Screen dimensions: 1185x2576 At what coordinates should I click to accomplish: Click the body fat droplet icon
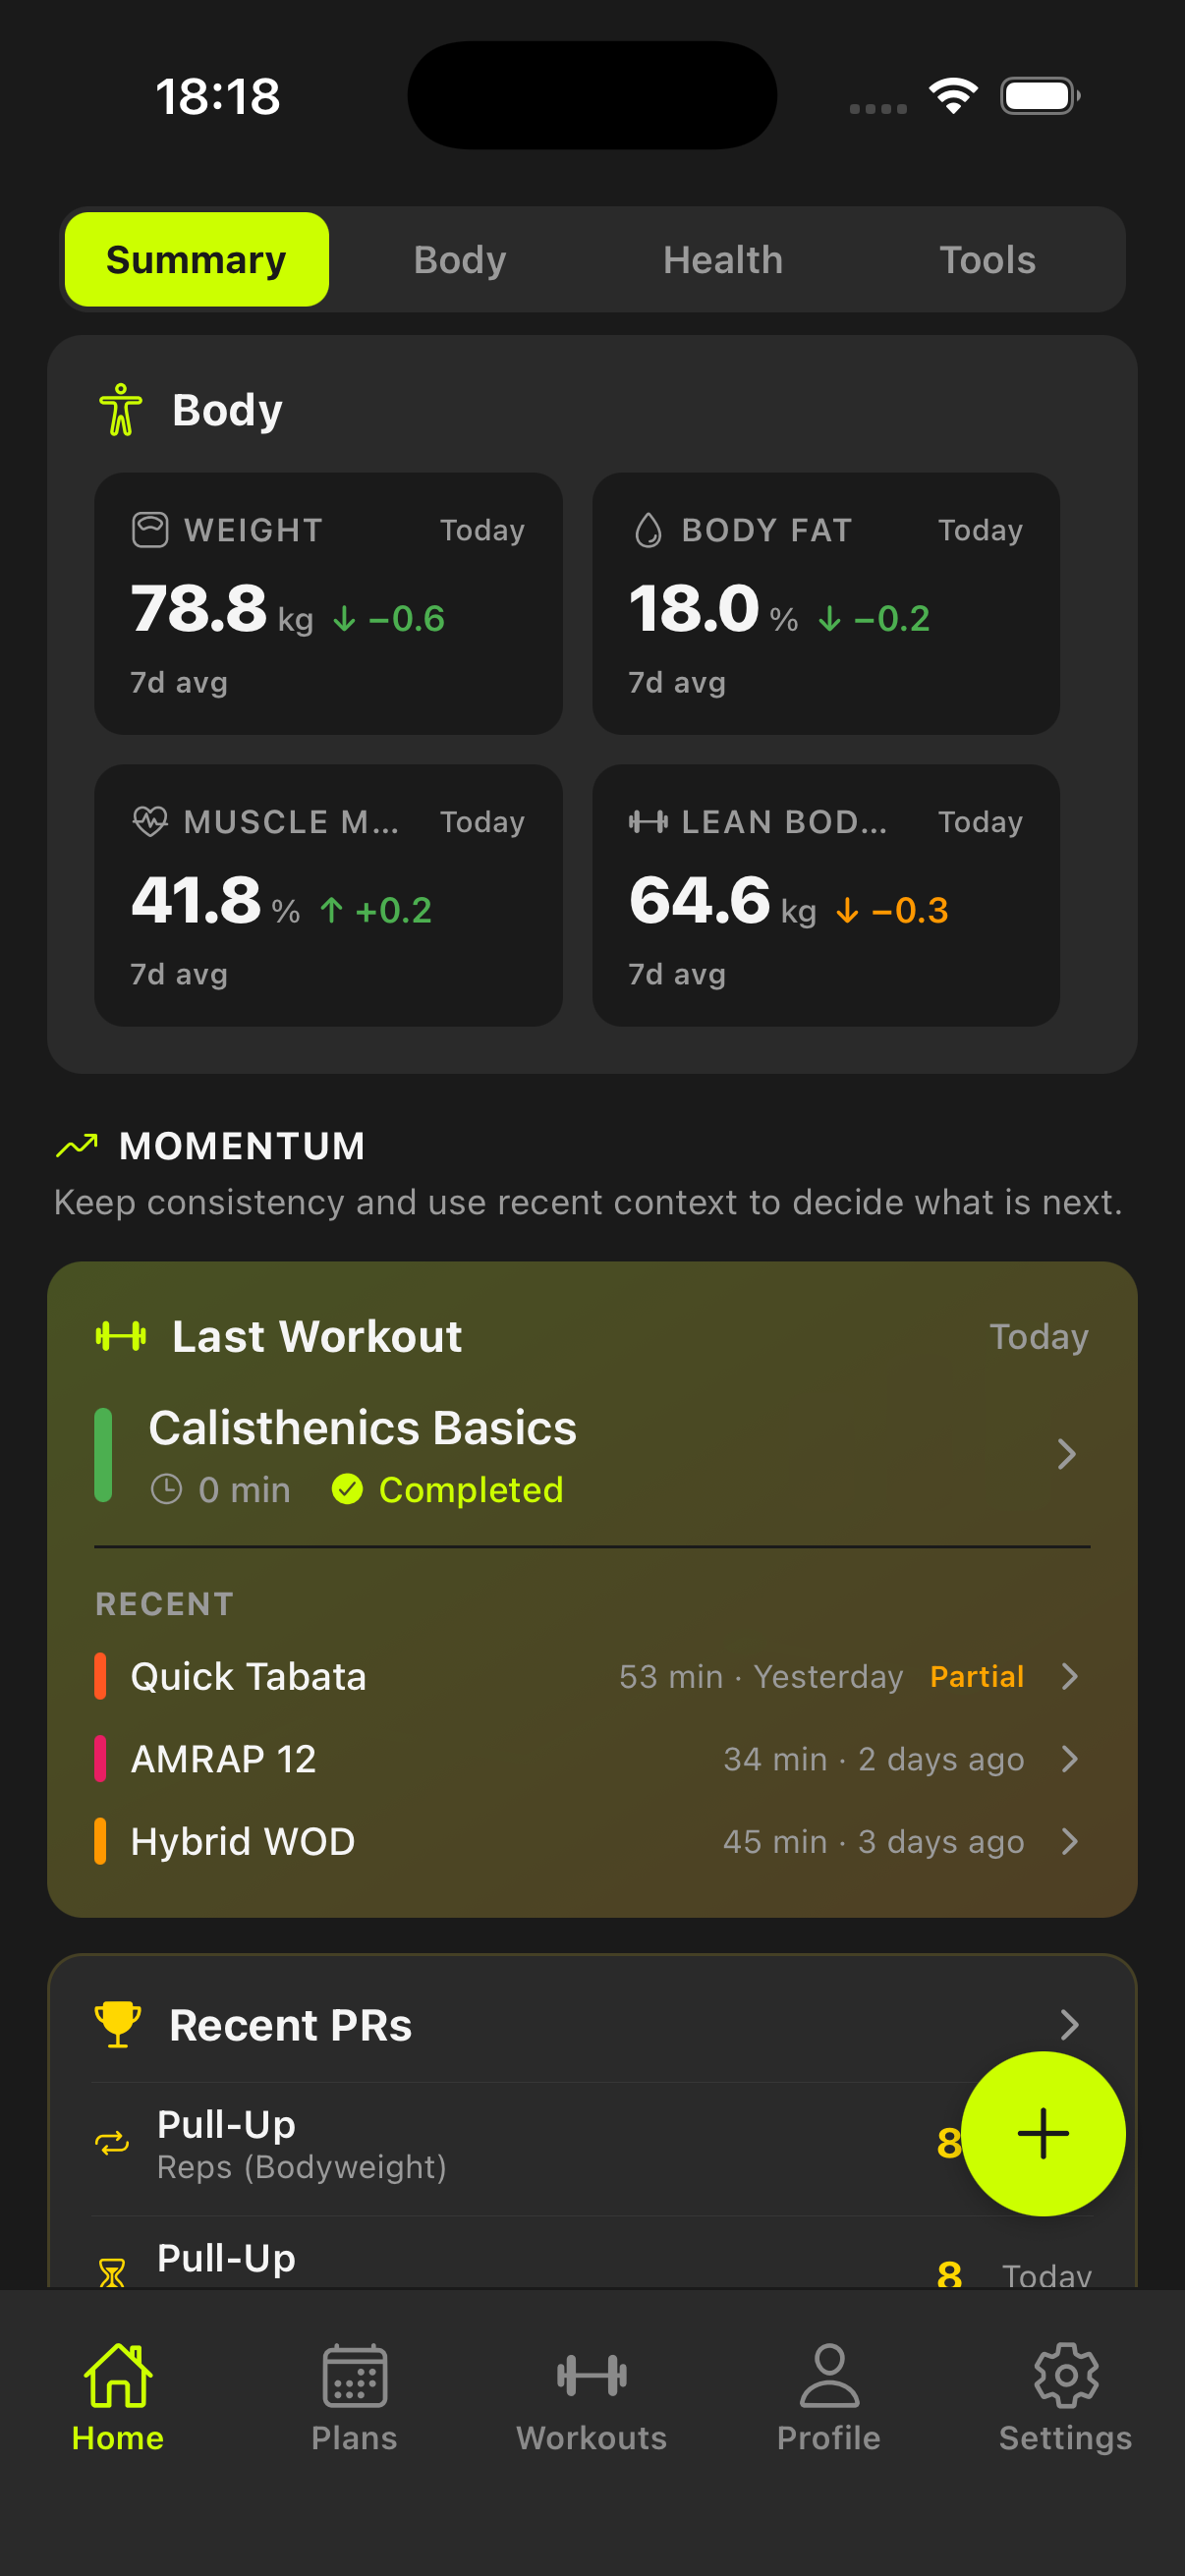649,529
